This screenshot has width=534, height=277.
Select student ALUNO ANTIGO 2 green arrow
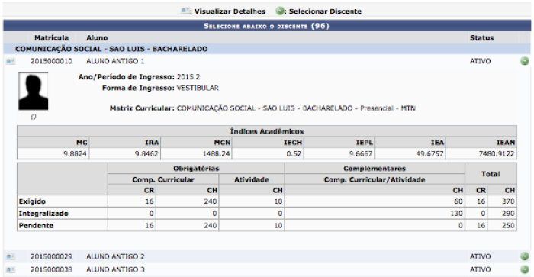(x=525, y=256)
